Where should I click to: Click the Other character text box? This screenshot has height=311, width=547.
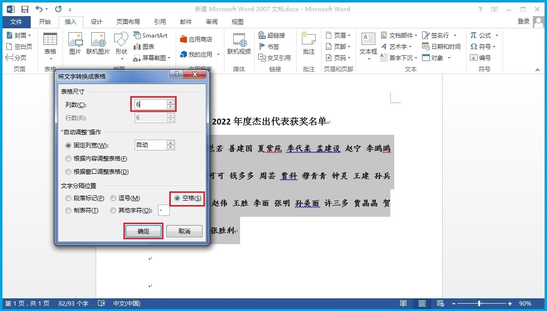(x=163, y=210)
